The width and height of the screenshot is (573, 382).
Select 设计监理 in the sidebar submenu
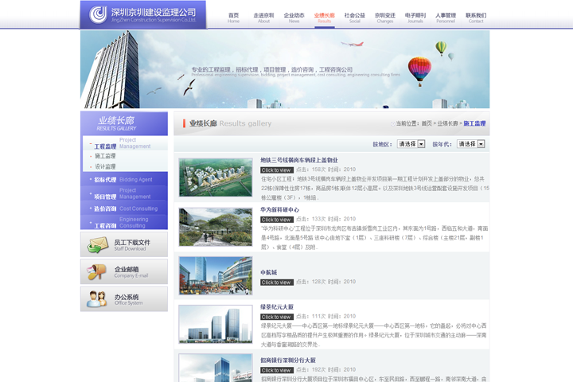coord(105,167)
